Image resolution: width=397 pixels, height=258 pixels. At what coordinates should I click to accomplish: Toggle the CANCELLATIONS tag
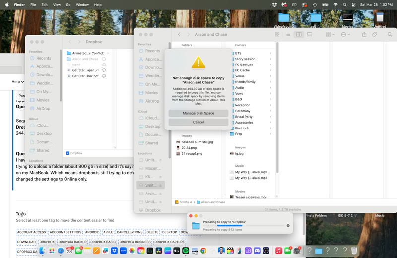click(x=130, y=232)
